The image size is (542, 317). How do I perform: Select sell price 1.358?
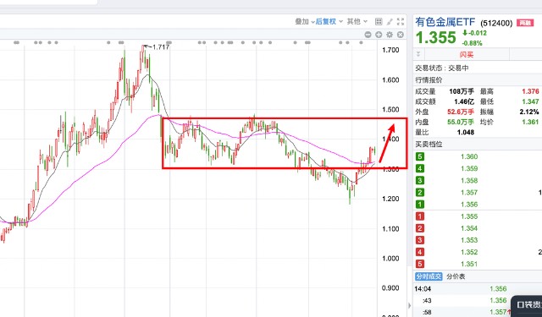pyautogui.click(x=469, y=180)
